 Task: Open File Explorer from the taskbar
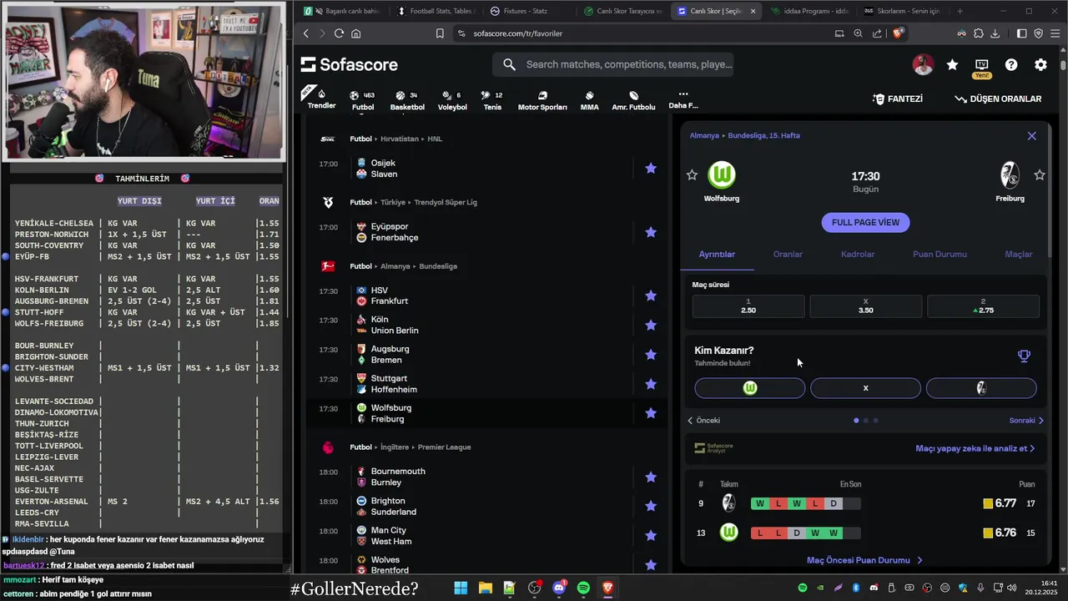(x=485, y=588)
